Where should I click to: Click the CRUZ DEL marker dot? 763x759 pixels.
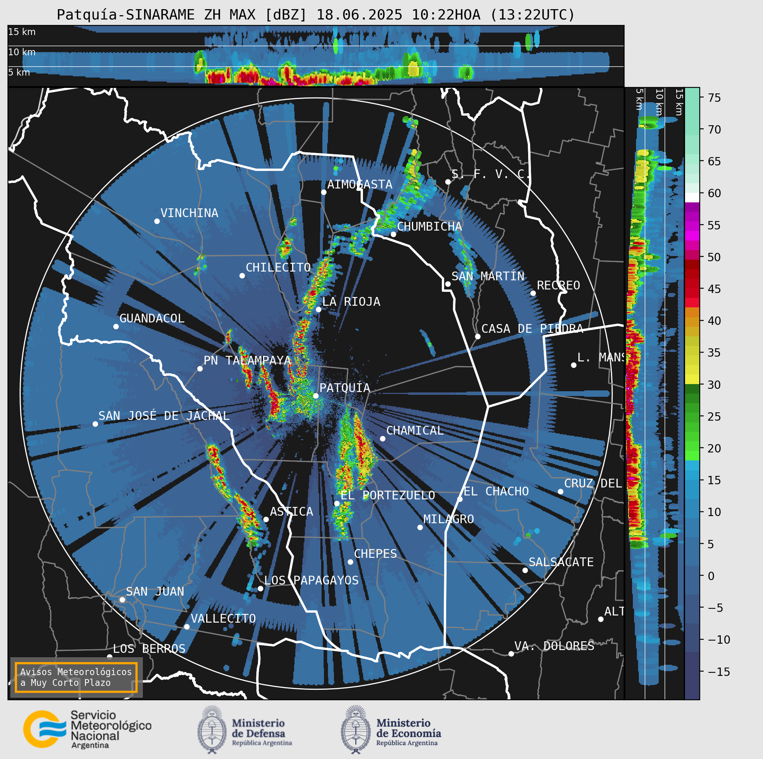tap(560, 491)
